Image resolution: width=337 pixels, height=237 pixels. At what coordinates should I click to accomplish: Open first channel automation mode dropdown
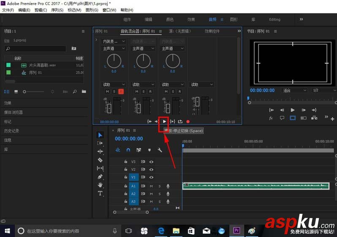point(114,85)
